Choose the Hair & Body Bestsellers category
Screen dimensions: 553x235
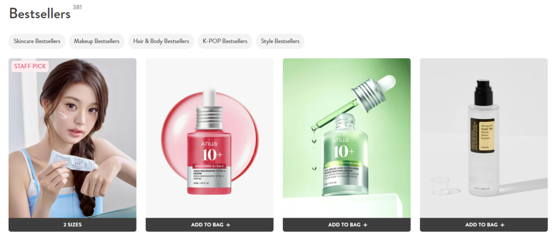click(161, 41)
